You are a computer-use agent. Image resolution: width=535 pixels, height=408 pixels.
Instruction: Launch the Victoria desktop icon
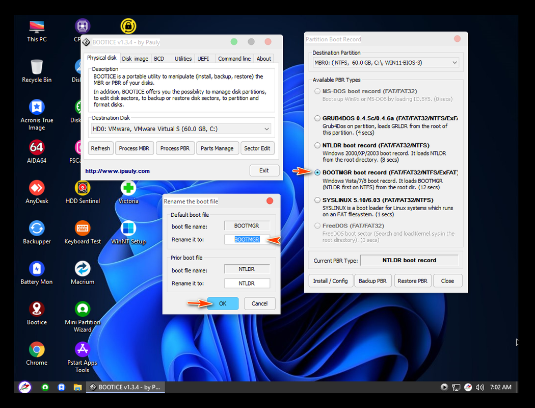128,192
